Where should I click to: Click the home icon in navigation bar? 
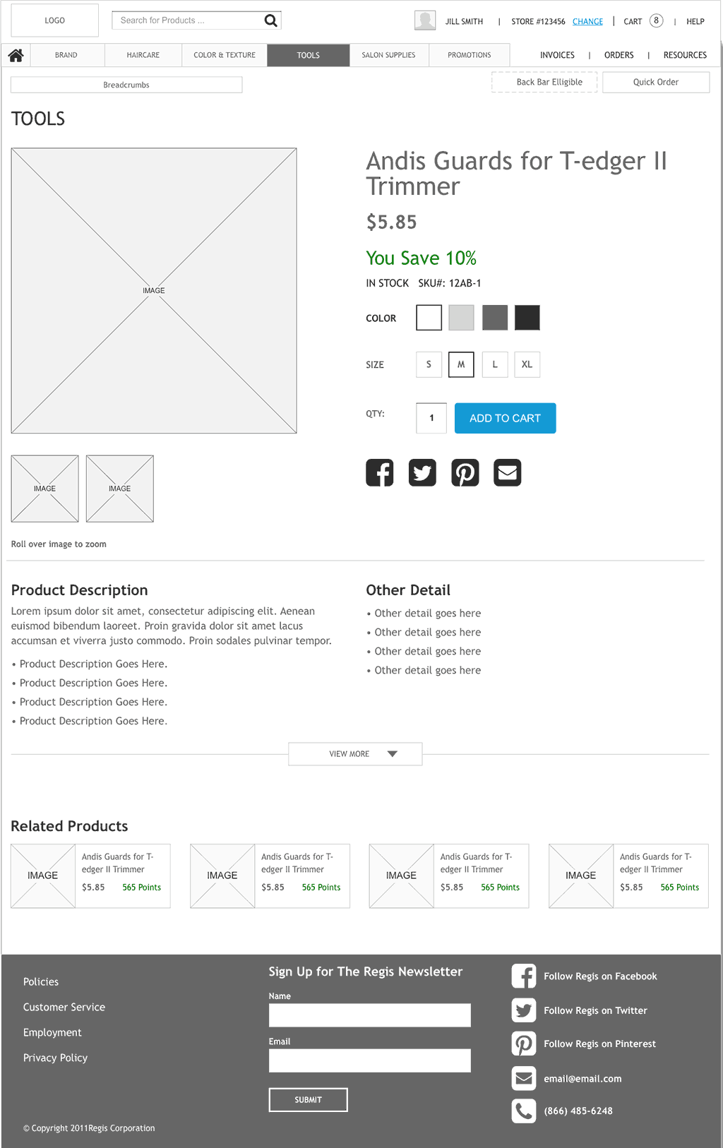16,55
